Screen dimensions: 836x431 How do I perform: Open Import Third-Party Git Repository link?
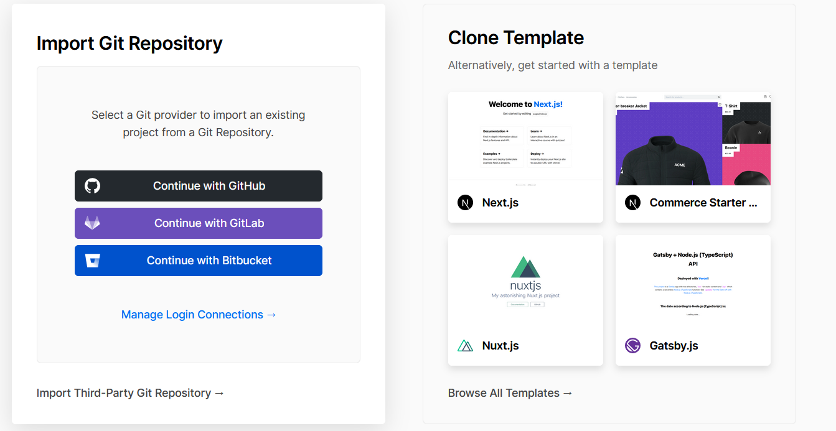pos(131,393)
